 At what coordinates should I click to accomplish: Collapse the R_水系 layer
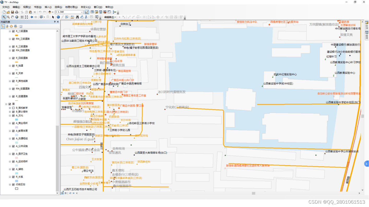pyautogui.click(x=10, y=177)
